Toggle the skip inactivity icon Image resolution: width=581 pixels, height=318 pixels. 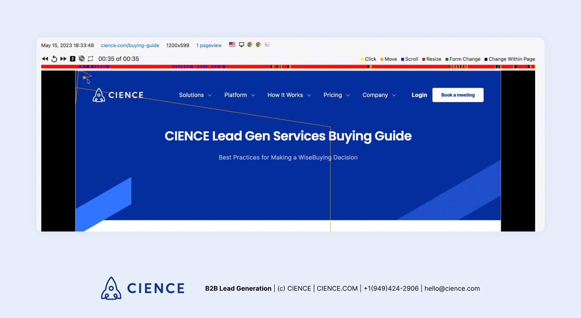click(x=82, y=59)
